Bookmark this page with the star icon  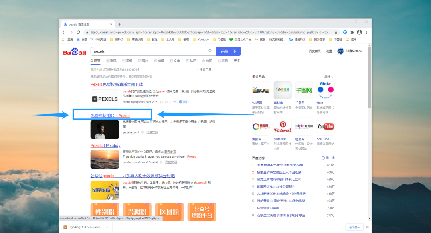[x=336, y=32]
